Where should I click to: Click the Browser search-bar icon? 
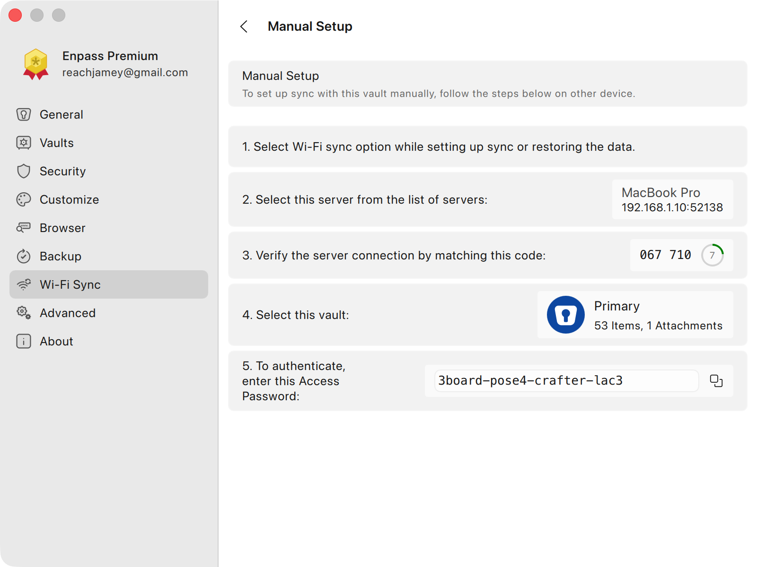(24, 228)
